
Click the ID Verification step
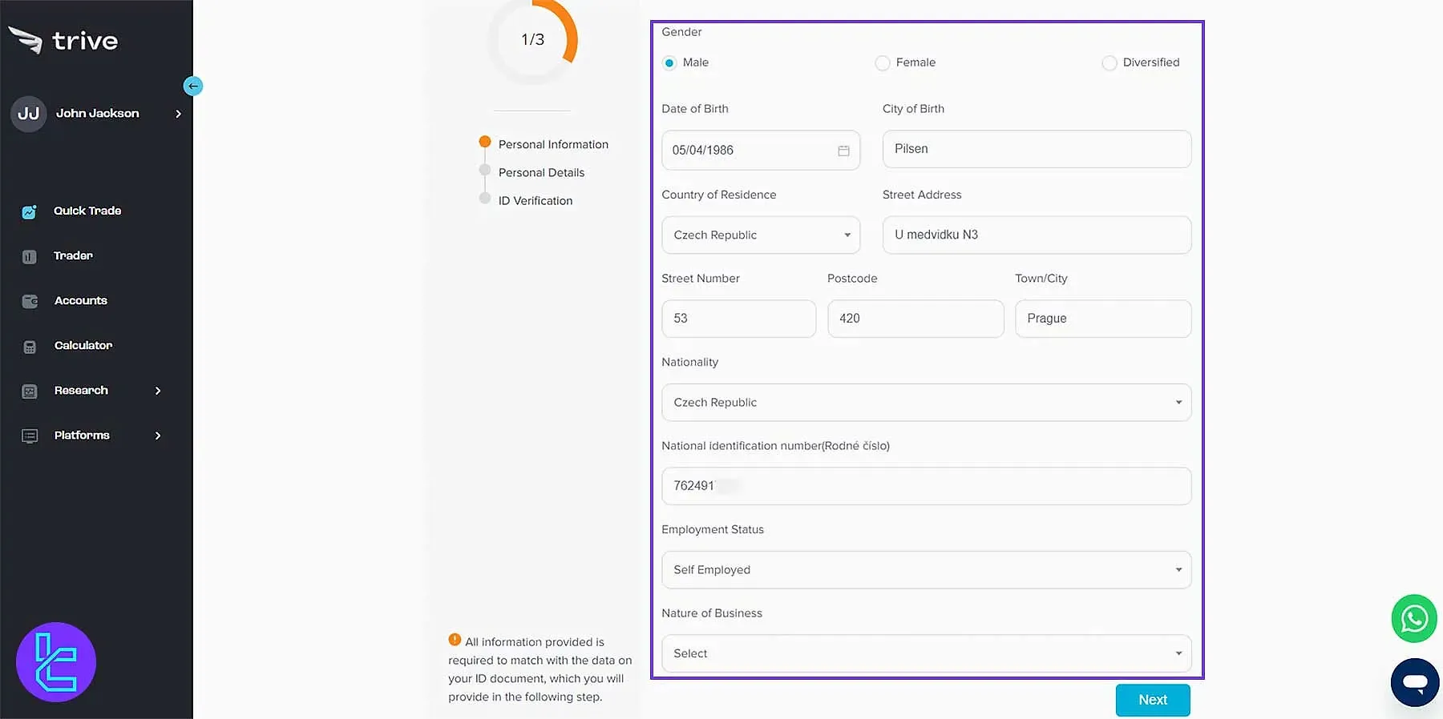click(x=536, y=200)
